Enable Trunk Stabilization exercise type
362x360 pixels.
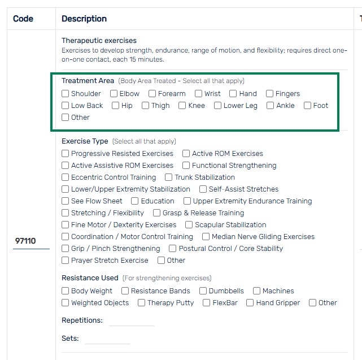click(x=168, y=177)
